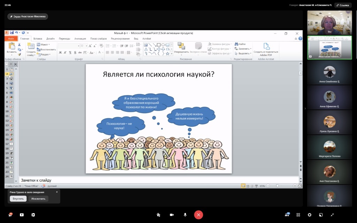Open call settings gear
The width and height of the screenshot is (357, 223).
click(x=310, y=215)
